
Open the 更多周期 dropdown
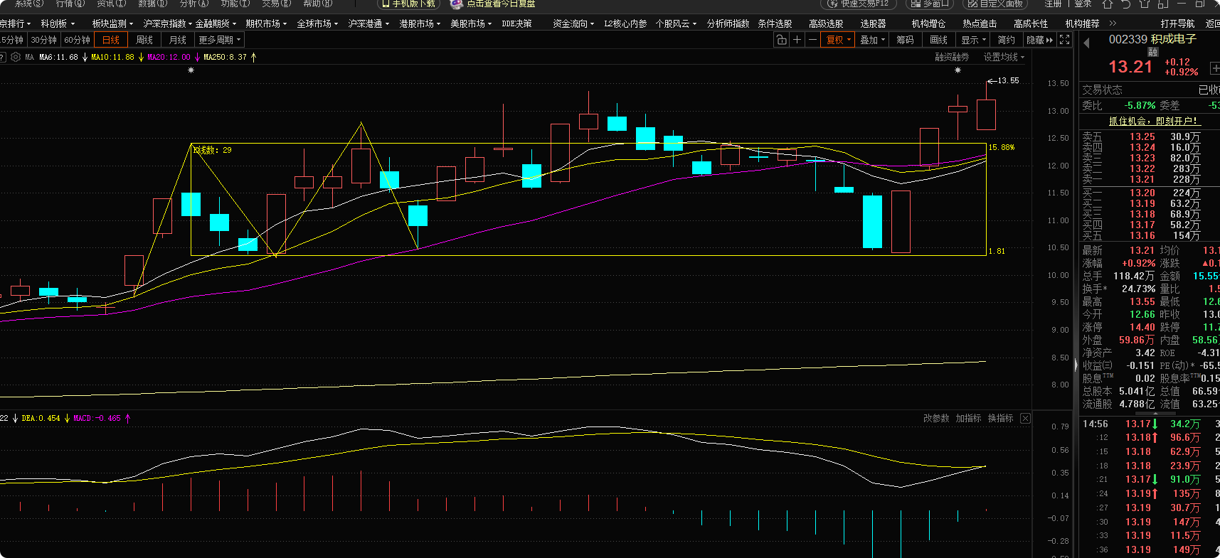pos(220,40)
